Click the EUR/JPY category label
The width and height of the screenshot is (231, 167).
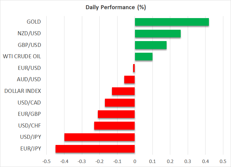[30, 149]
